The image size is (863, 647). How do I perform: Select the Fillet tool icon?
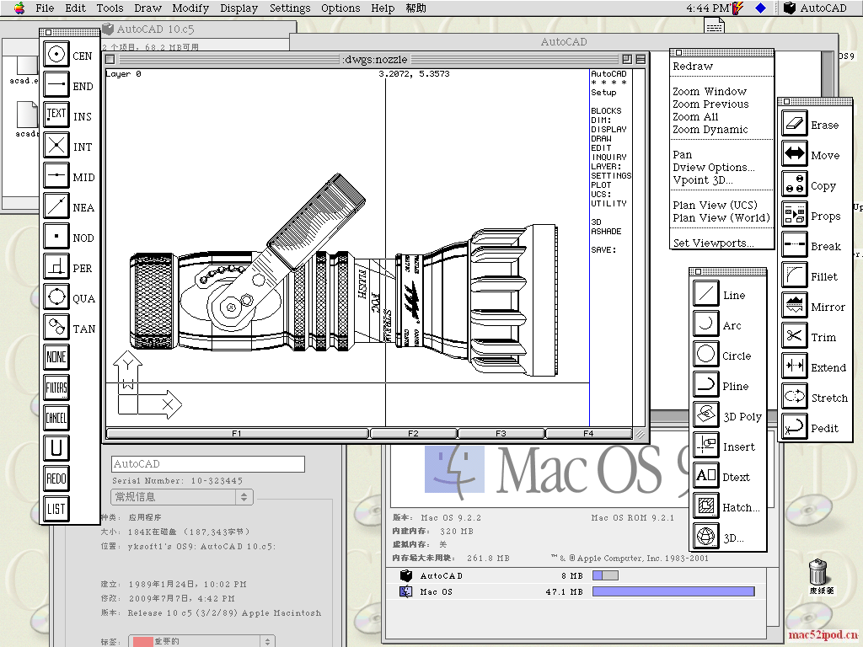point(794,275)
